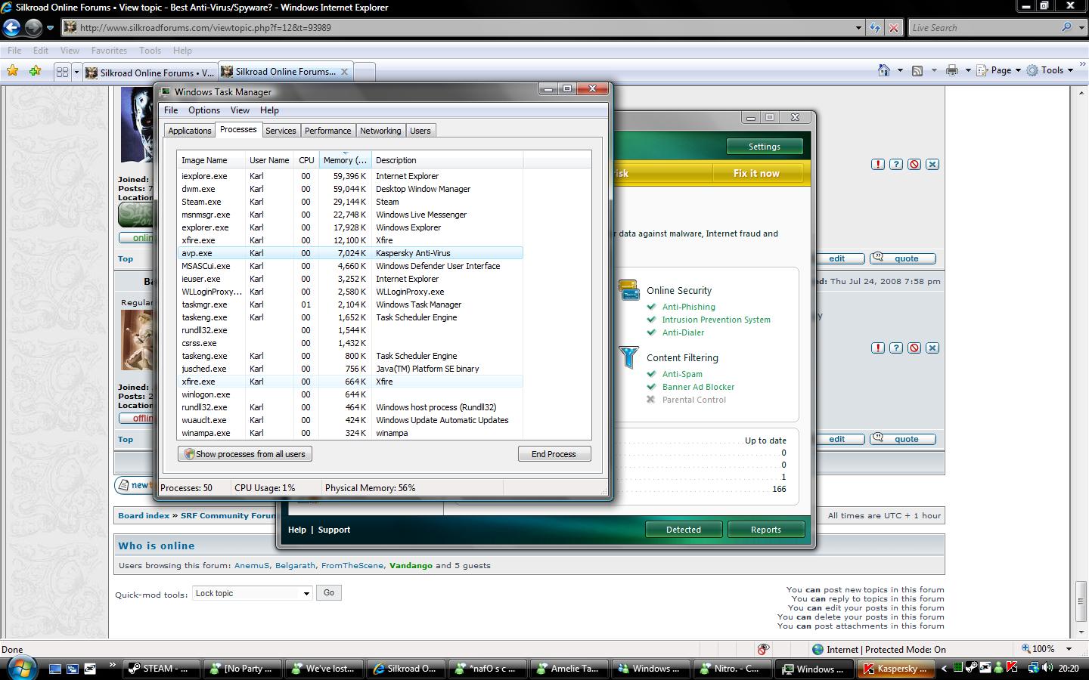Open the recent pages dropdown arrow

click(x=50, y=28)
